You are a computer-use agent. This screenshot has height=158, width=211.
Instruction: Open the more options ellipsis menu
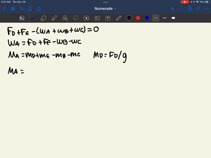207,9
